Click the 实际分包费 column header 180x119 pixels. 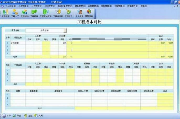coord(132,91)
